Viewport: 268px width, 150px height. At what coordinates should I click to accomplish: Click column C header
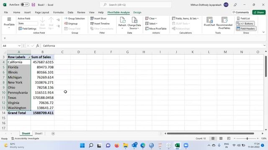point(62,52)
